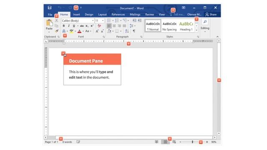This screenshot has height=150, width=267.
Task: Select the Format Painter brush
Action: click(x=57, y=31)
